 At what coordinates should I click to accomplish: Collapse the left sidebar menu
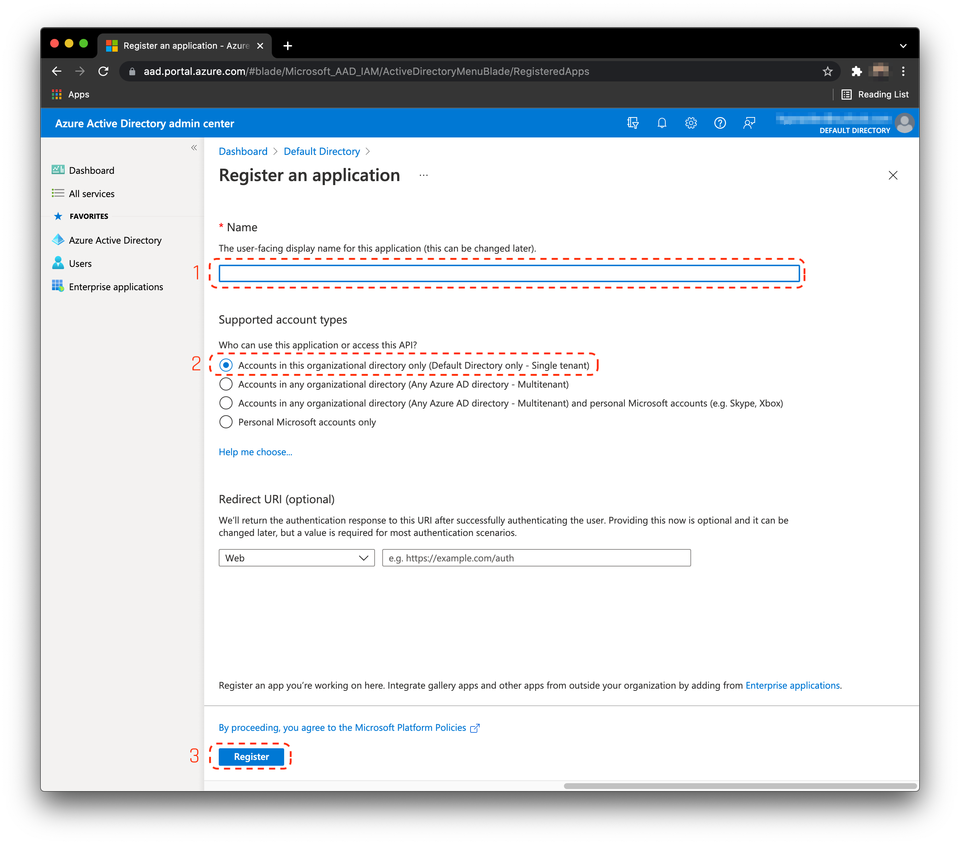(194, 148)
